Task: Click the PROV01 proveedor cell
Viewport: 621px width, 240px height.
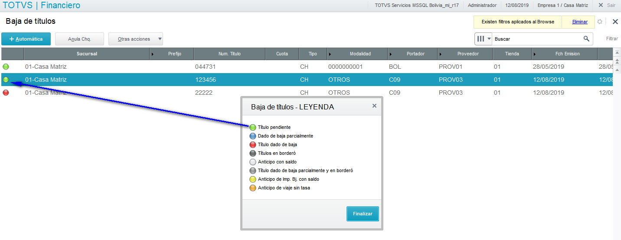Action: point(451,67)
